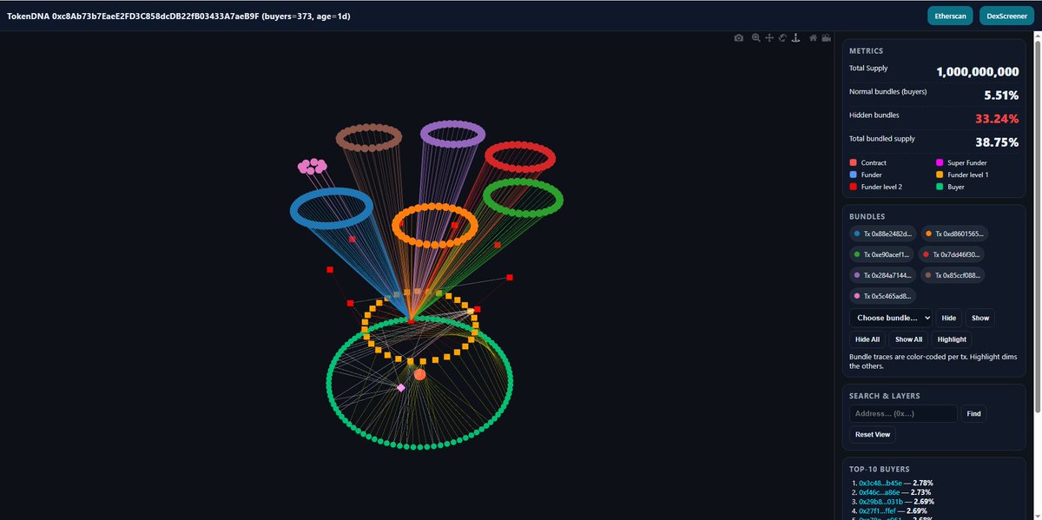Click the Total bundled supply 38.75% value

click(x=997, y=142)
